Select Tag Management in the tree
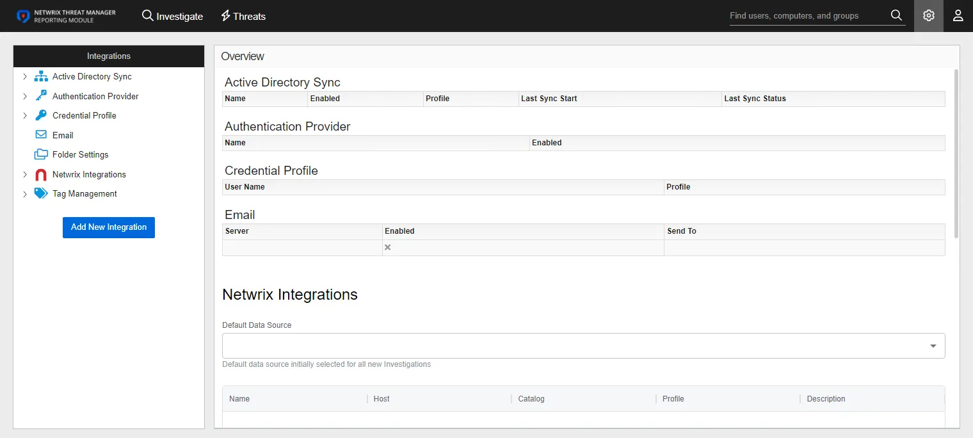The height and width of the screenshot is (438, 973). pos(84,193)
